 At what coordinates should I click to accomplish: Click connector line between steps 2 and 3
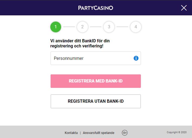[96, 27]
